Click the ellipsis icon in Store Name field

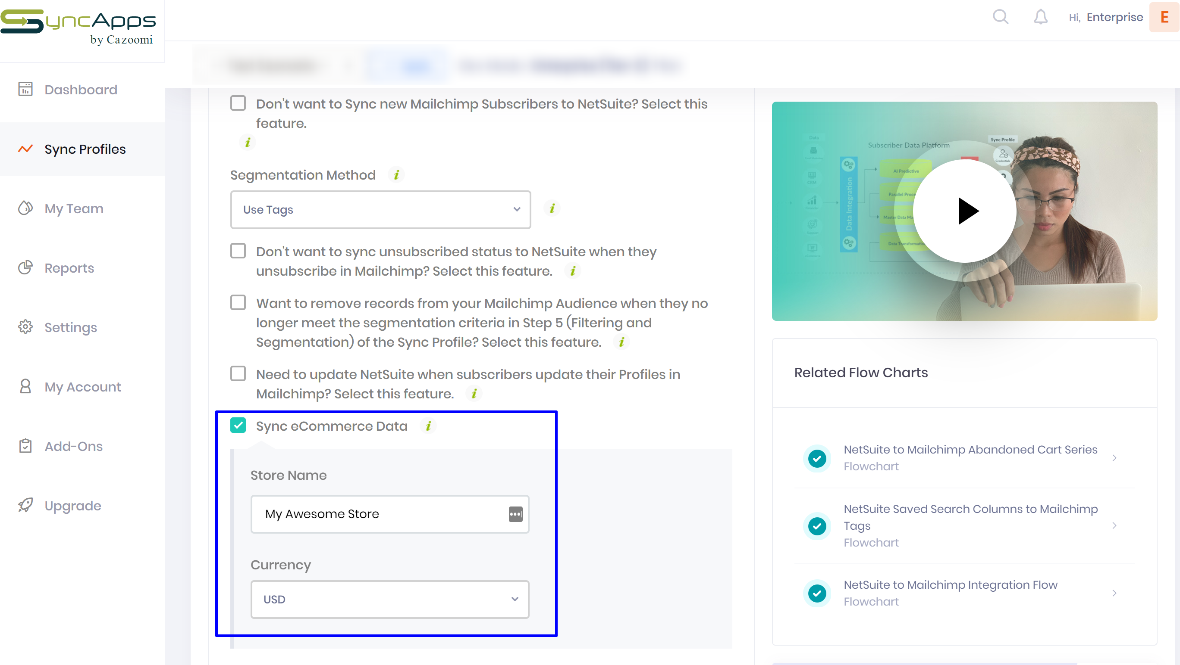515,514
